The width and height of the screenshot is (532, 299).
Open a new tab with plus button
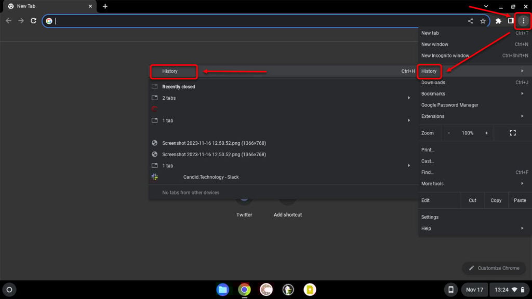[x=105, y=6]
